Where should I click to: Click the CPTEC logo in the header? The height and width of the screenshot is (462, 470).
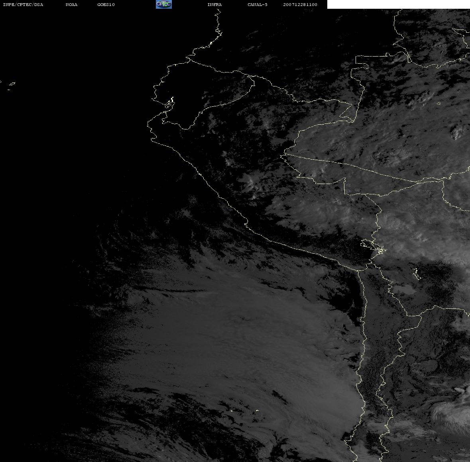coord(164,4)
